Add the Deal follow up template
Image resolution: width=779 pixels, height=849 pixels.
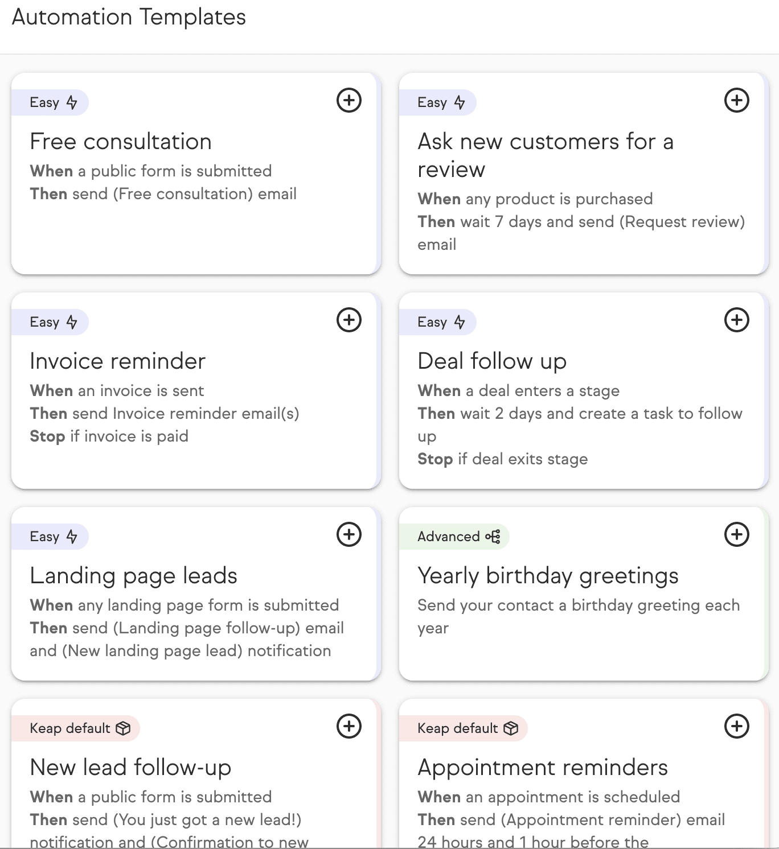pyautogui.click(x=736, y=320)
